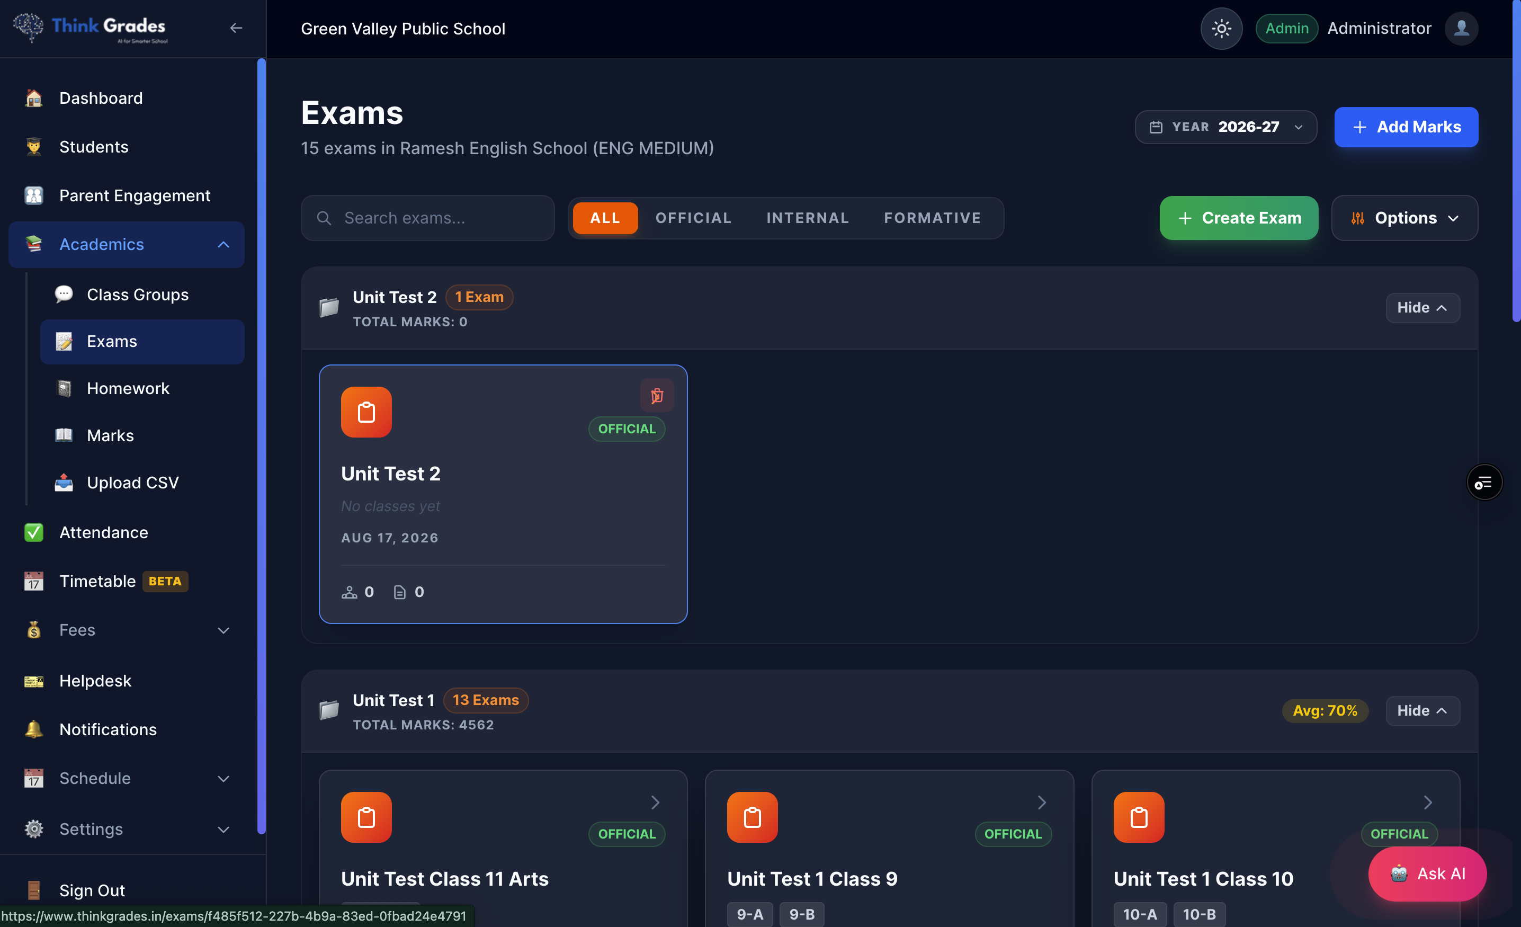This screenshot has height=927, width=1521.
Task: Open Unit Test 1 Class 9 via chevron
Action: coord(1041,802)
